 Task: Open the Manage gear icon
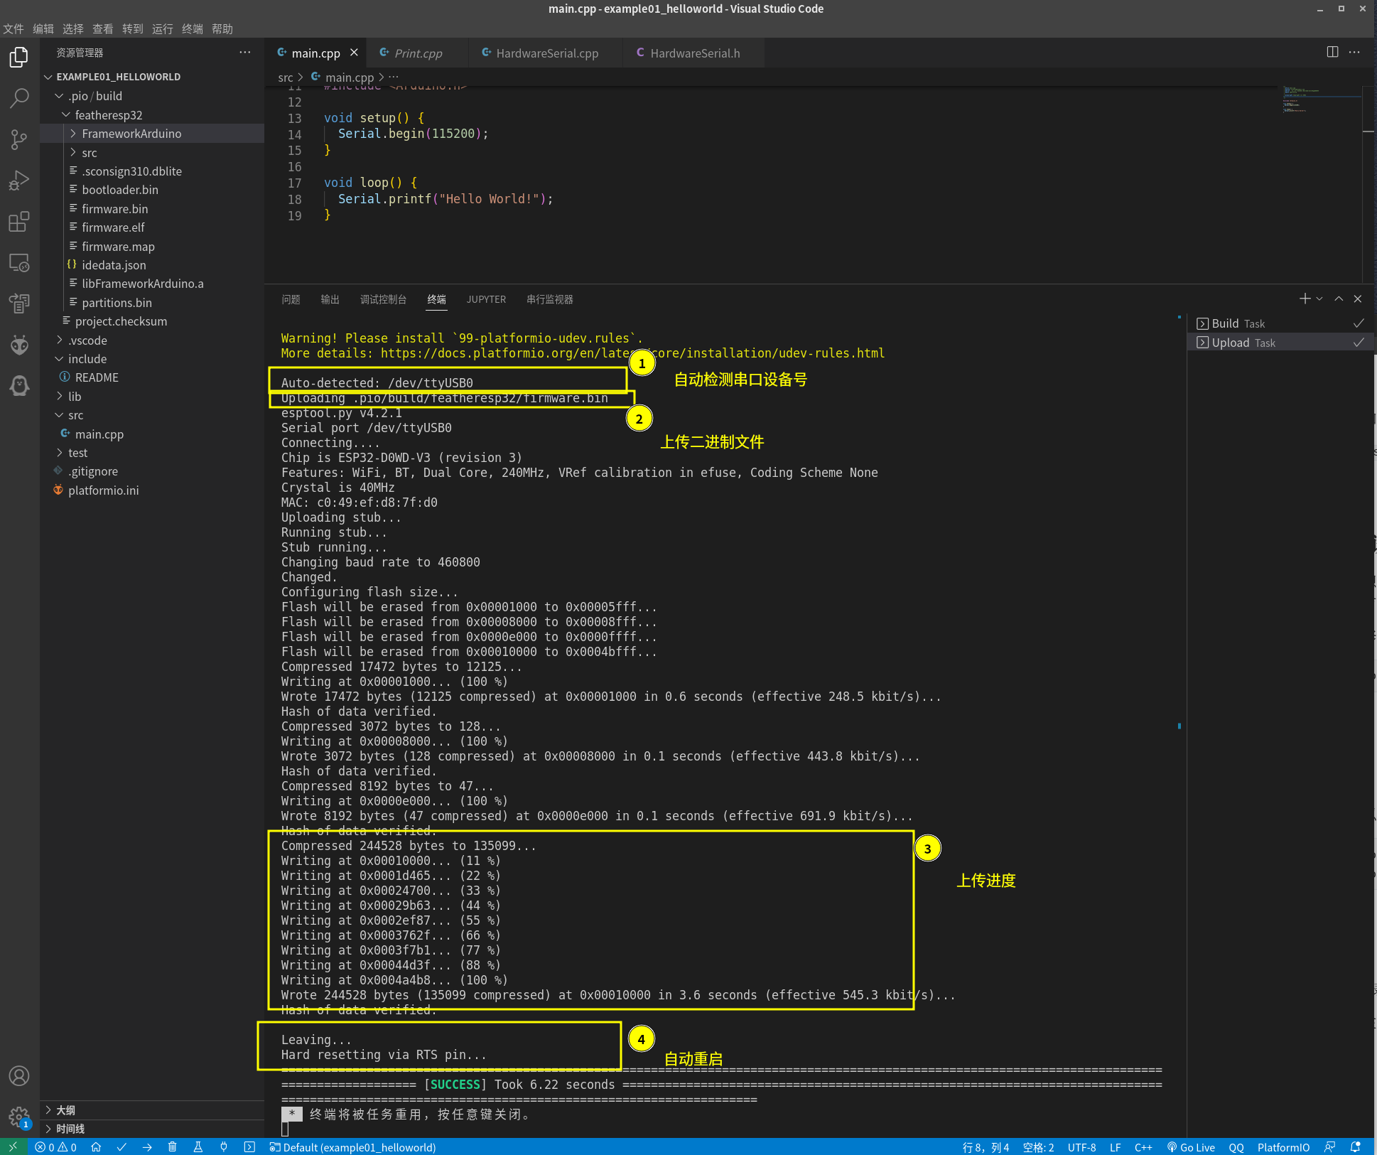(19, 1116)
